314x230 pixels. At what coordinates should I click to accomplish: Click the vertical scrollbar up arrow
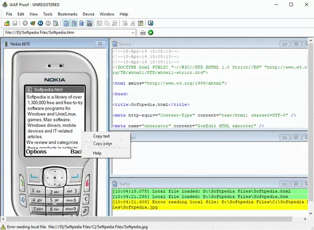click(310, 41)
